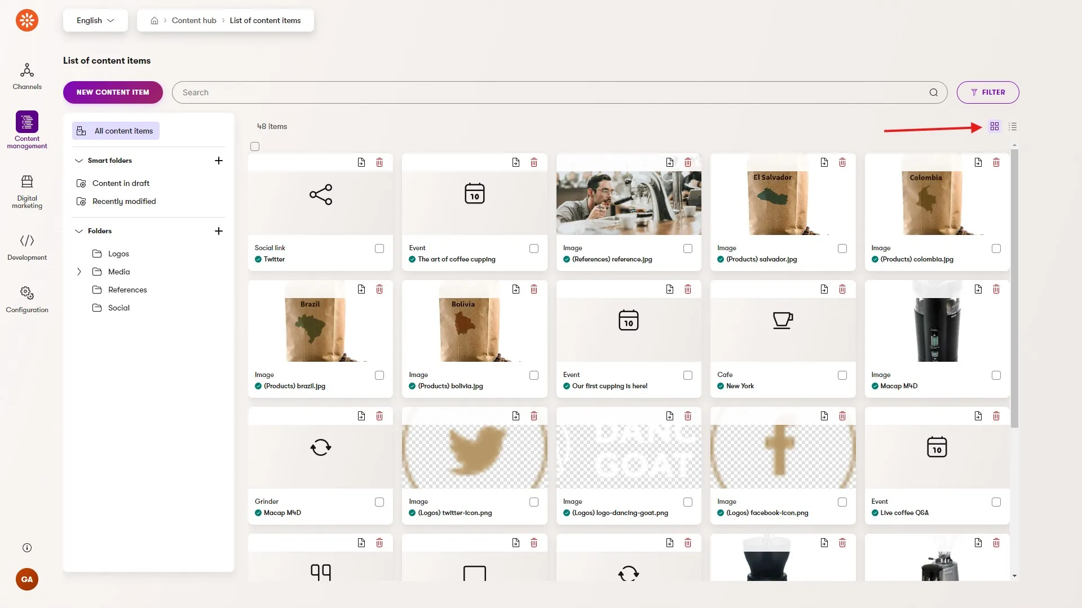Screen dimensions: 1082x608
Task: Open the Development section
Action: tap(27, 247)
